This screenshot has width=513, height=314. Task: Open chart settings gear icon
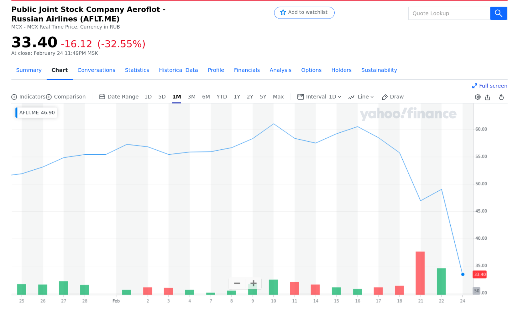click(478, 97)
